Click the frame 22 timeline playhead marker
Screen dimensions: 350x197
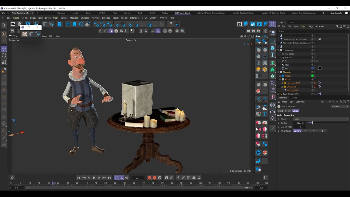[x=52, y=183]
